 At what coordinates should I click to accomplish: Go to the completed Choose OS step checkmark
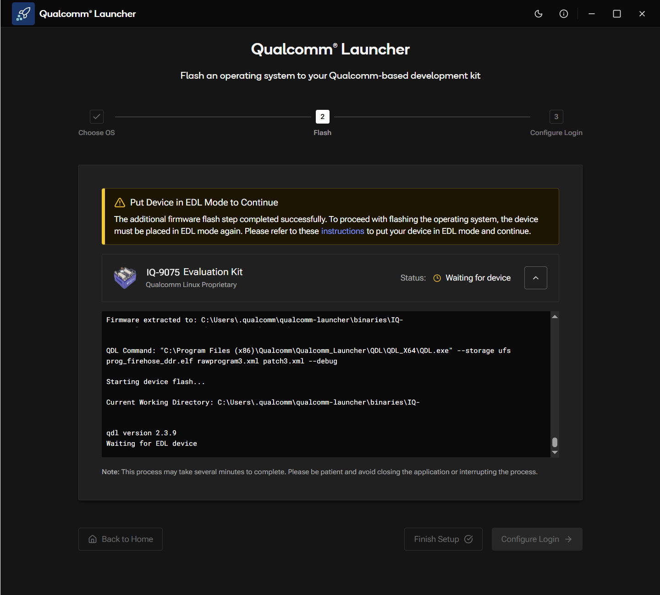coord(97,117)
